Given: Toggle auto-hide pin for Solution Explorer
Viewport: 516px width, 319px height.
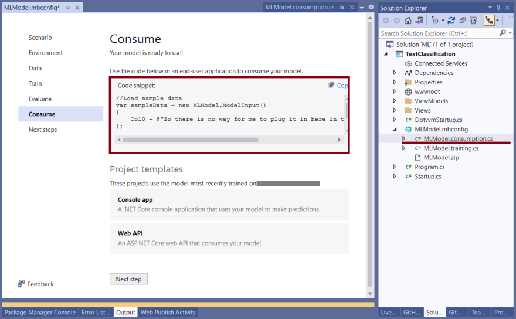Looking at the screenshot, I should tap(498, 8).
